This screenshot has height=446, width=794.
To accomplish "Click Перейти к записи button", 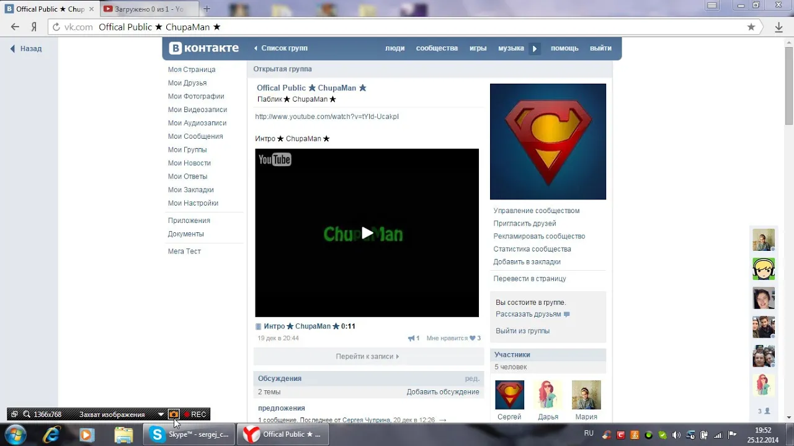I will [368, 356].
